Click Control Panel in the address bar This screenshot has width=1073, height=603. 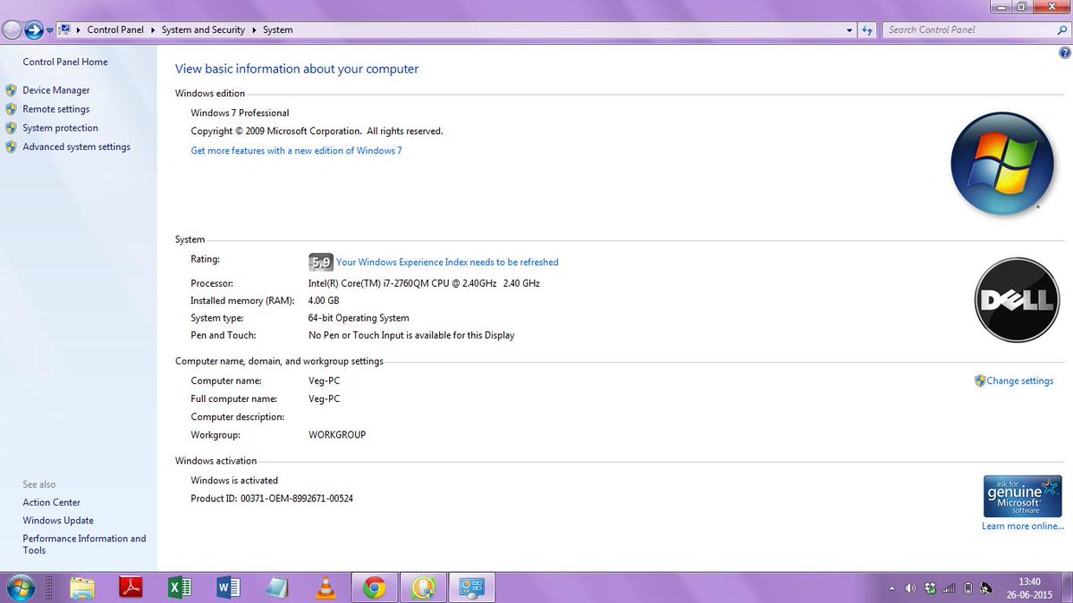115,29
